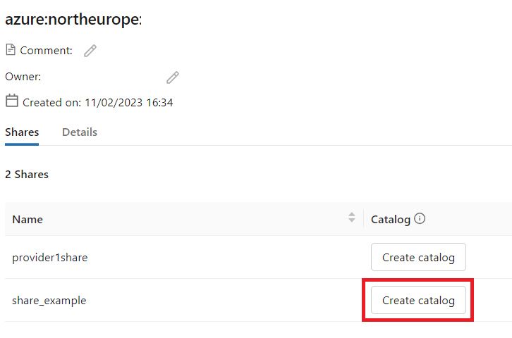
Task: Click the pencil icon next to Owner
Action: click(x=173, y=77)
